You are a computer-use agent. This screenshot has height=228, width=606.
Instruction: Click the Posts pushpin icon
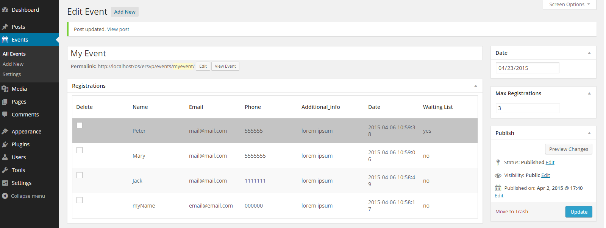click(x=5, y=27)
